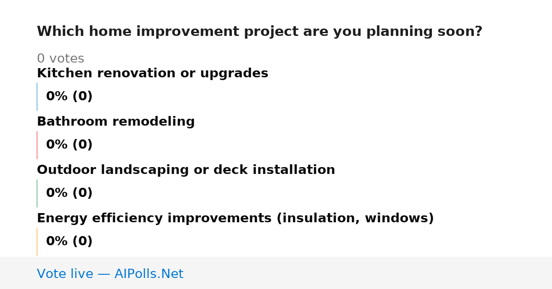Click the green result bar under Outdoor landscaping
This screenshot has width=552, height=289.
[37, 193]
